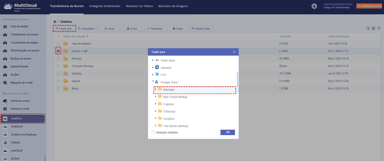The image size is (384, 161).
Task: Click OK button in Copiar para dialog
Action: point(228,132)
